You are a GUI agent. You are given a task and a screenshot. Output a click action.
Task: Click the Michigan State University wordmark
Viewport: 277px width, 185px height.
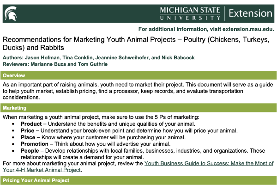pyautogui.click(x=190, y=13)
